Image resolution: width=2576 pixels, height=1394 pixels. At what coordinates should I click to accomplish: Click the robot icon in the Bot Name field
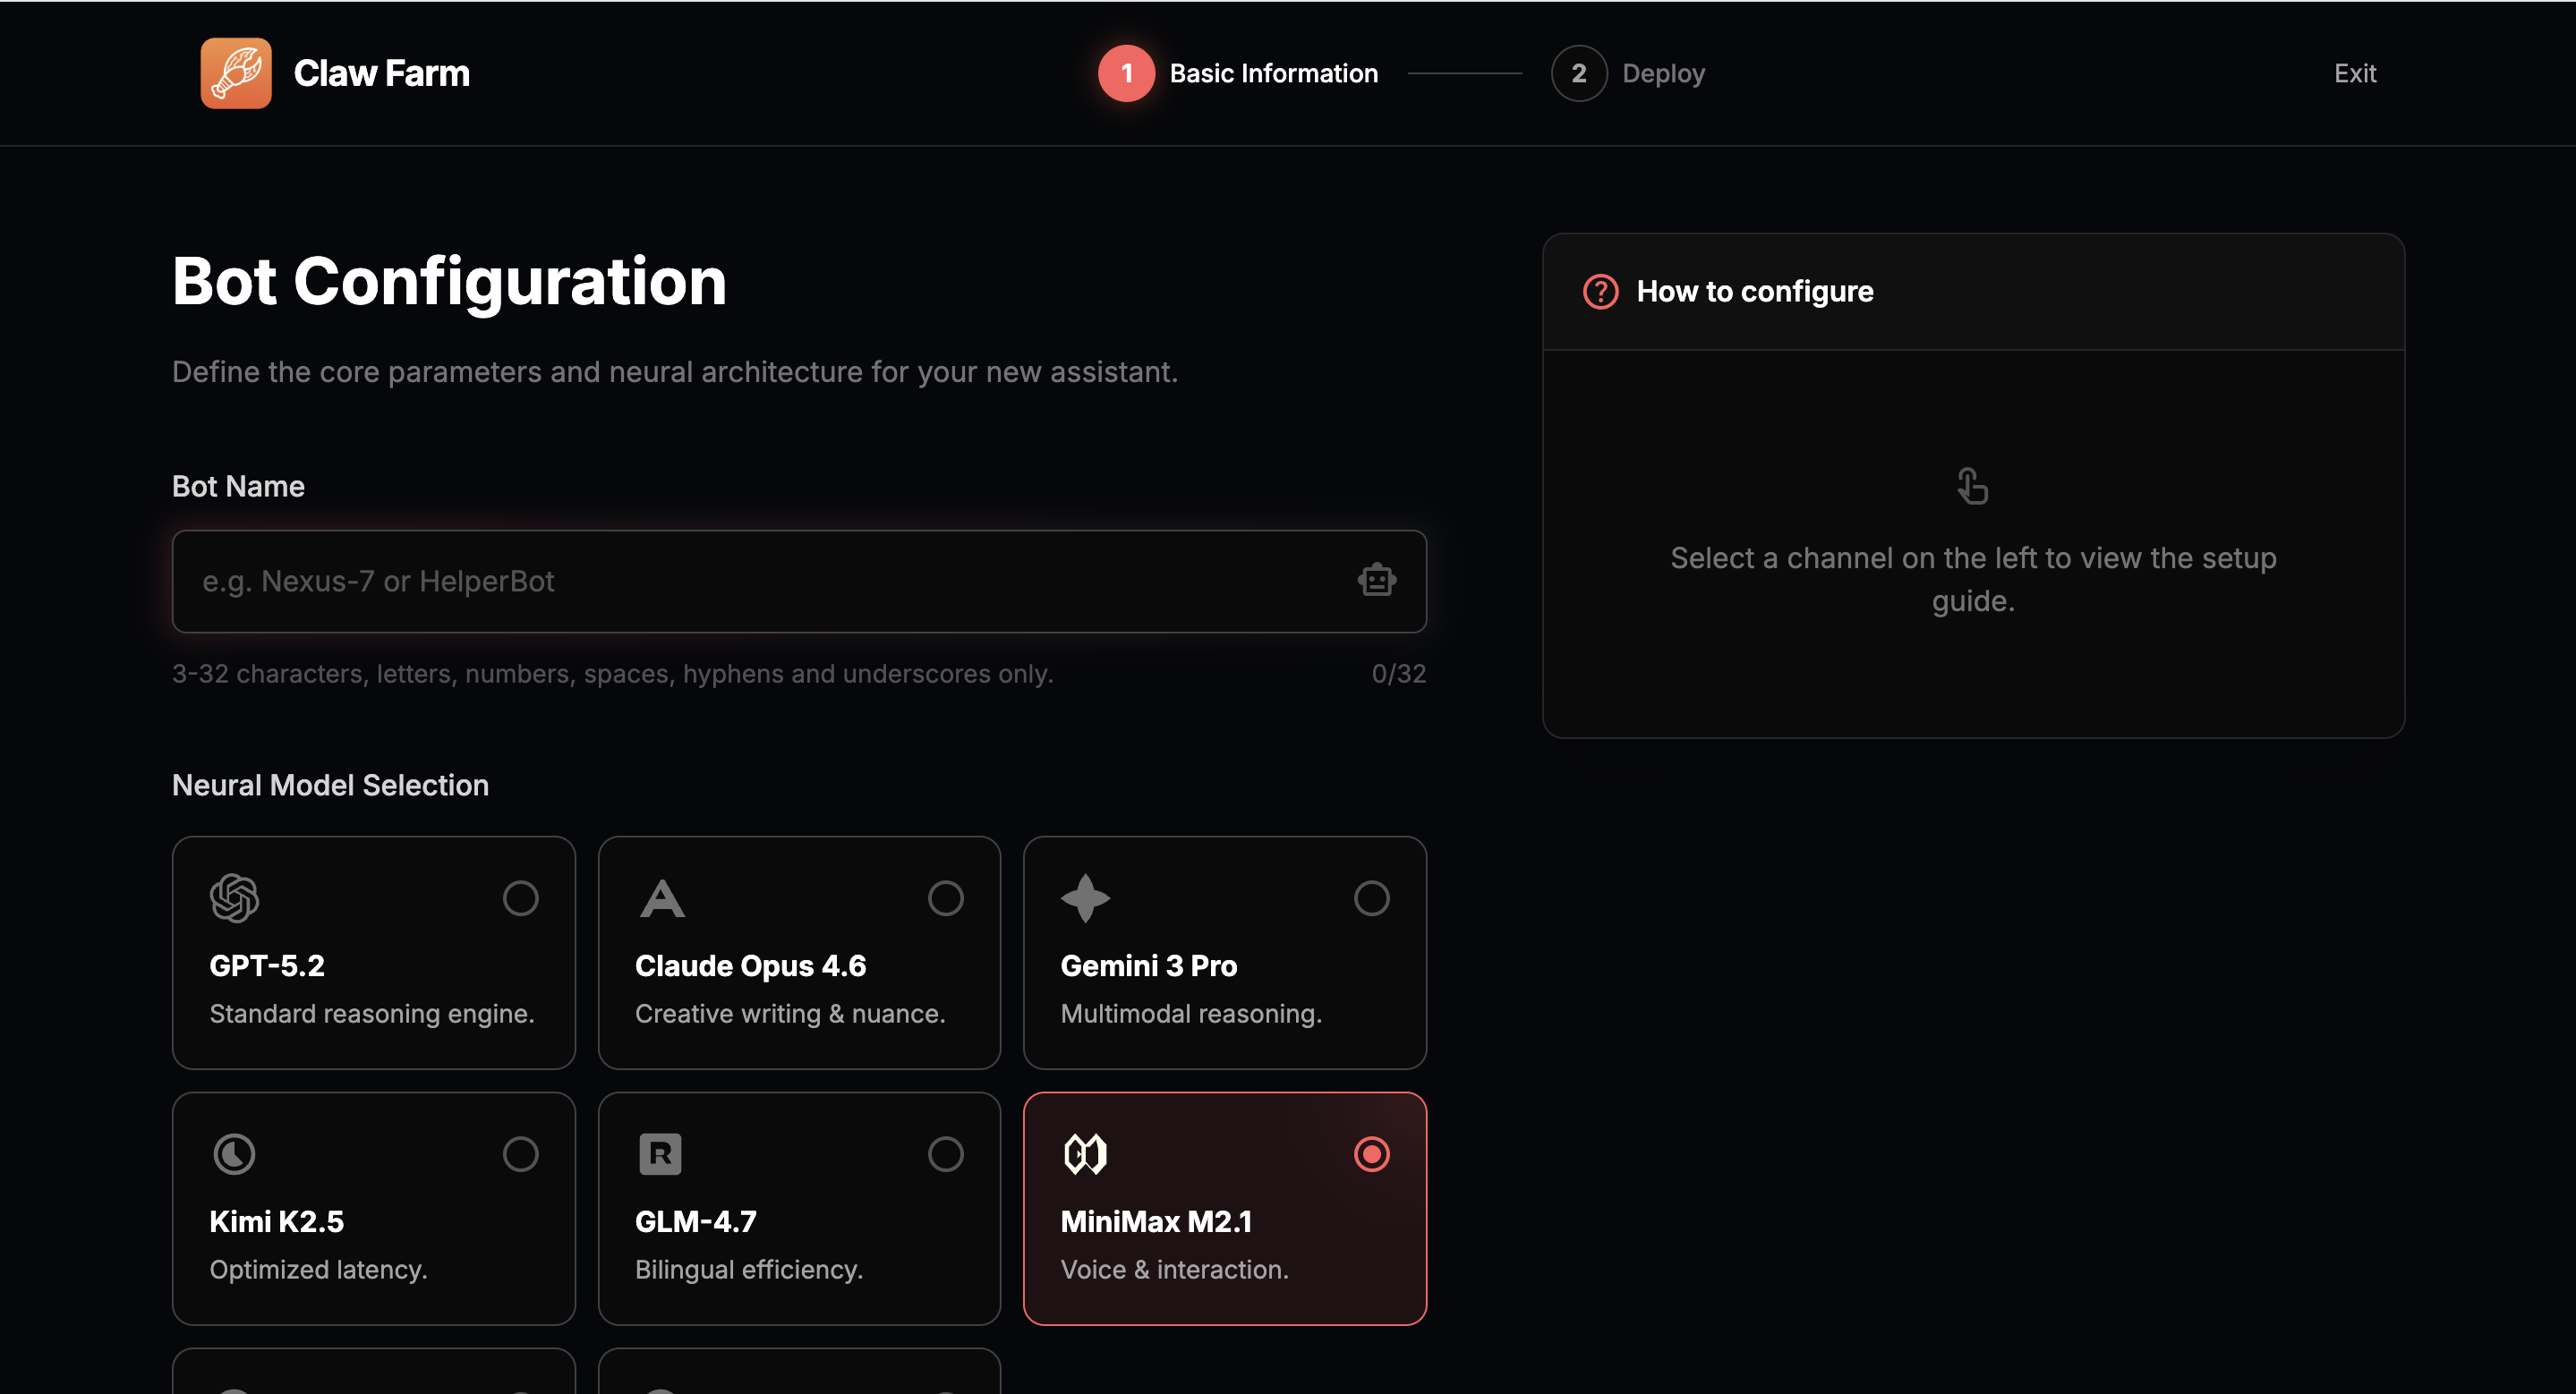(x=1377, y=580)
